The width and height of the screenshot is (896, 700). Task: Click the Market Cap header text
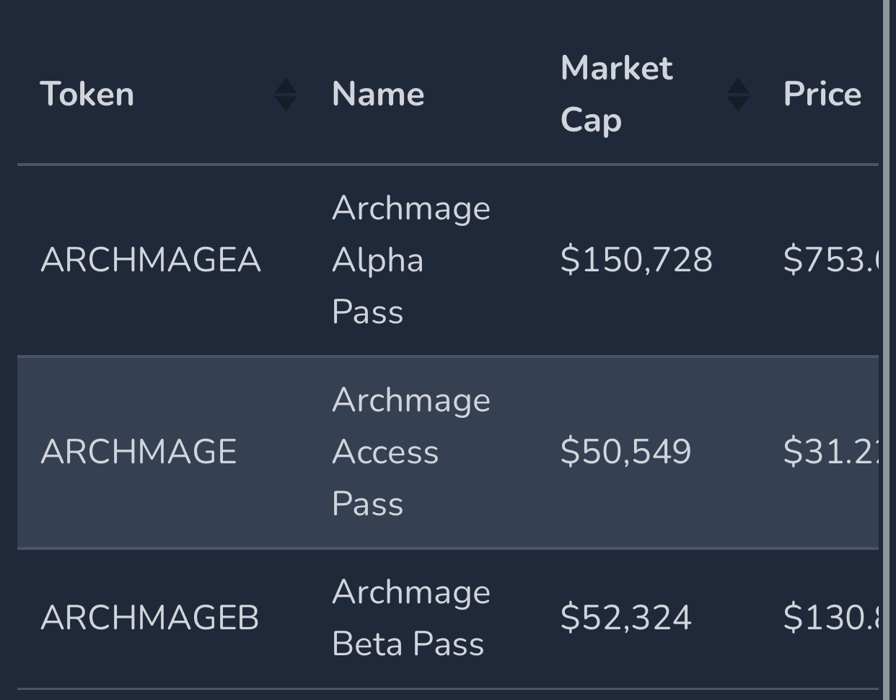pyautogui.click(x=617, y=94)
